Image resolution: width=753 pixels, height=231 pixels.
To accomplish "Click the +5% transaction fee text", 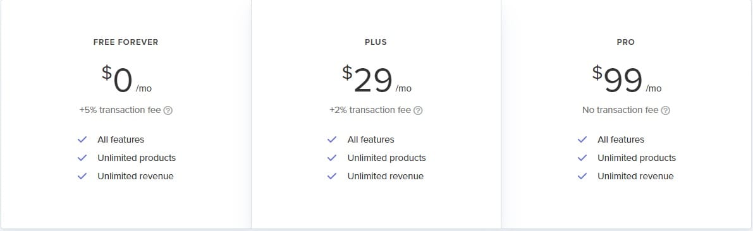I will 120,110.
